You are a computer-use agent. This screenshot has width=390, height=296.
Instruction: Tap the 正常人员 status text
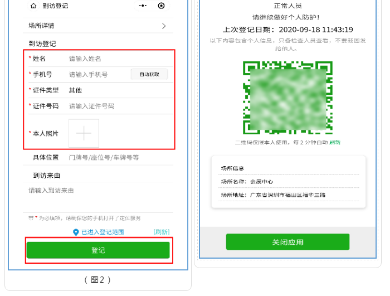(288, 6)
